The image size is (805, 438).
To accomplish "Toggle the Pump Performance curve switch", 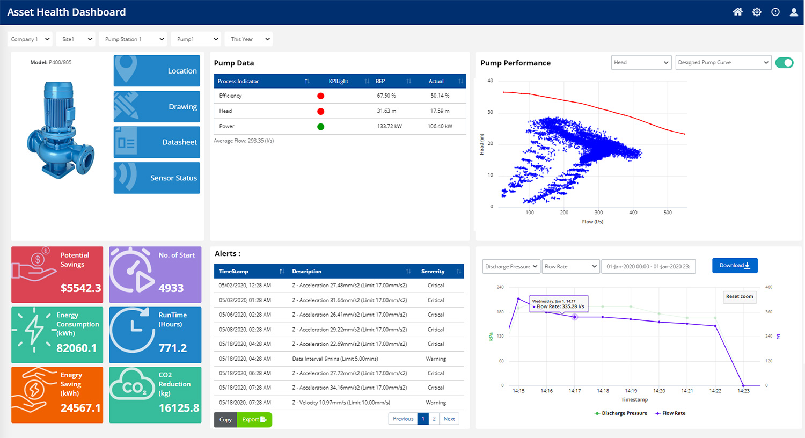I will coord(784,63).
